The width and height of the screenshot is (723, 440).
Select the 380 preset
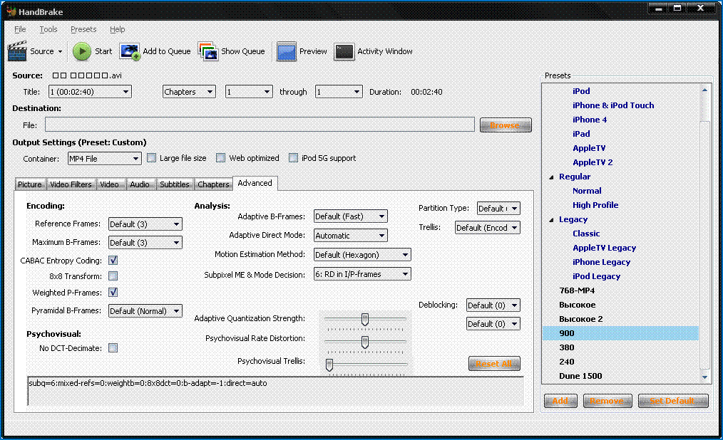click(x=567, y=347)
